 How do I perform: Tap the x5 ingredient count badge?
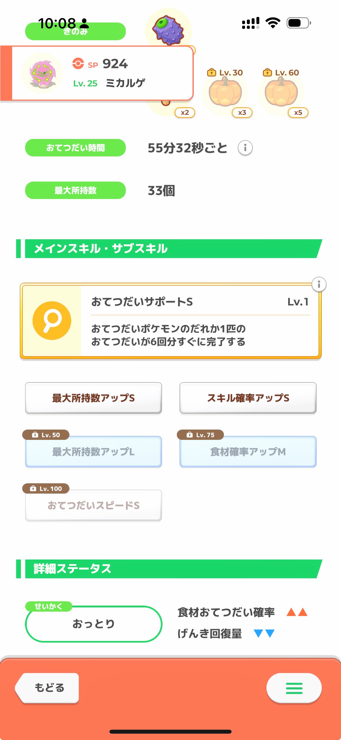298,112
